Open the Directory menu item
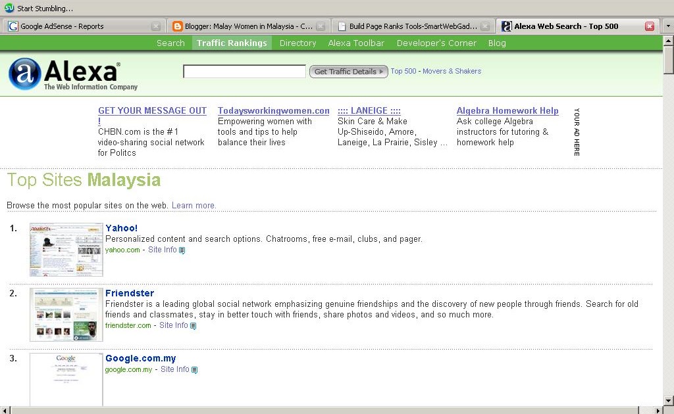The height and width of the screenshot is (414, 674). click(x=298, y=43)
